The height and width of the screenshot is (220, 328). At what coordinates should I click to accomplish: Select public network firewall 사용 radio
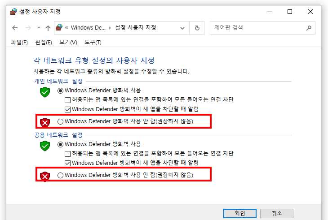click(x=60, y=145)
